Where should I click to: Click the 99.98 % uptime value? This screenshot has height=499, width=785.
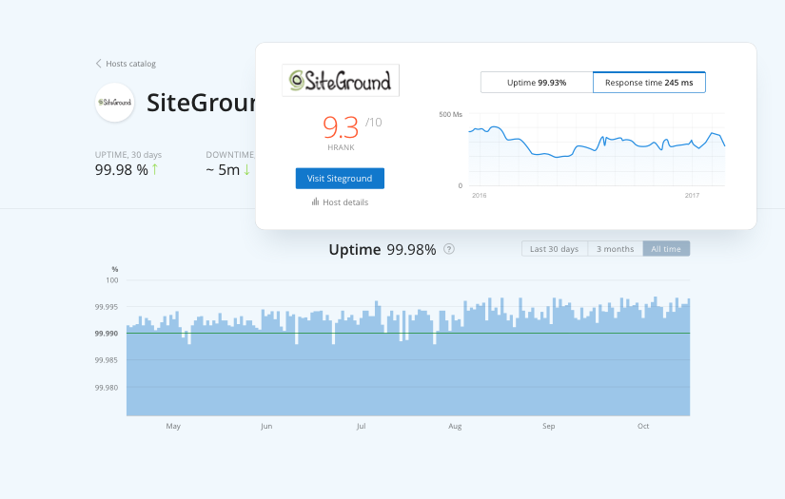122,170
